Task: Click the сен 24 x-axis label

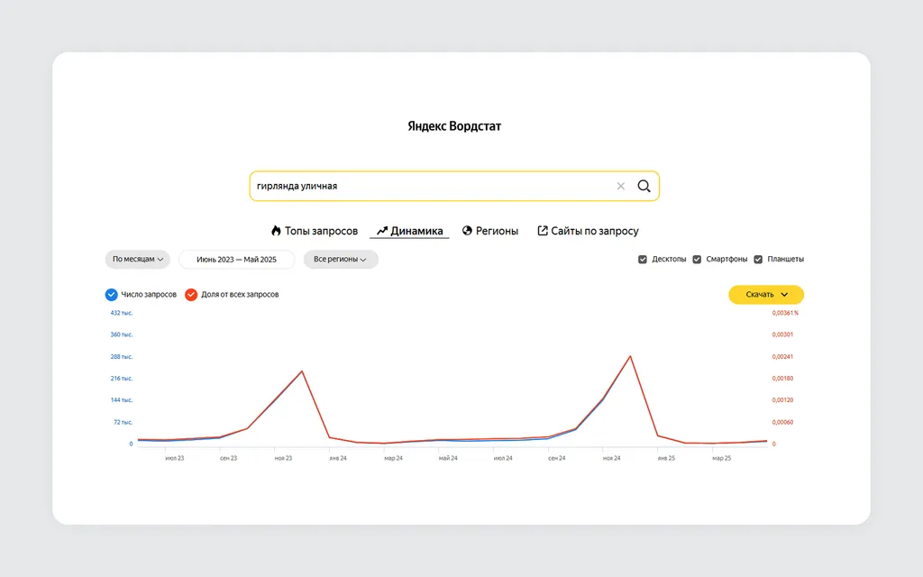Action: [557, 458]
